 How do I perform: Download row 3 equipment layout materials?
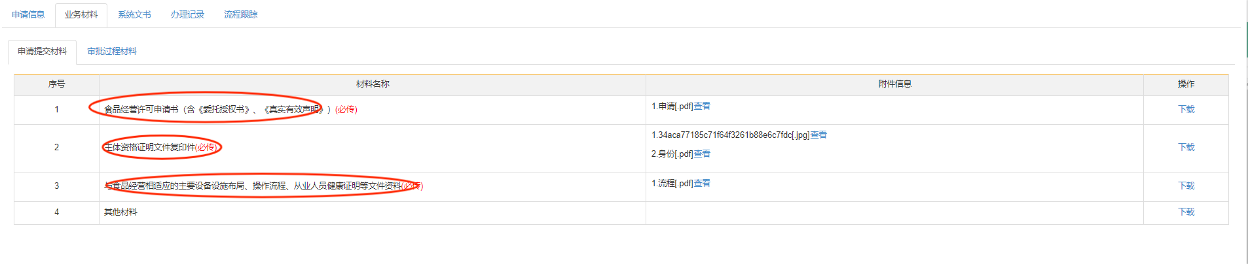(1186, 186)
